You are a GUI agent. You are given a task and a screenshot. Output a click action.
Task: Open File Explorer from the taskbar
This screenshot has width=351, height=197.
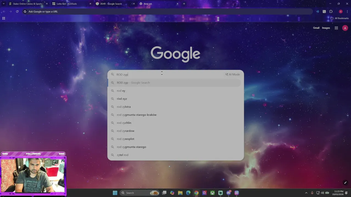click(x=180, y=193)
